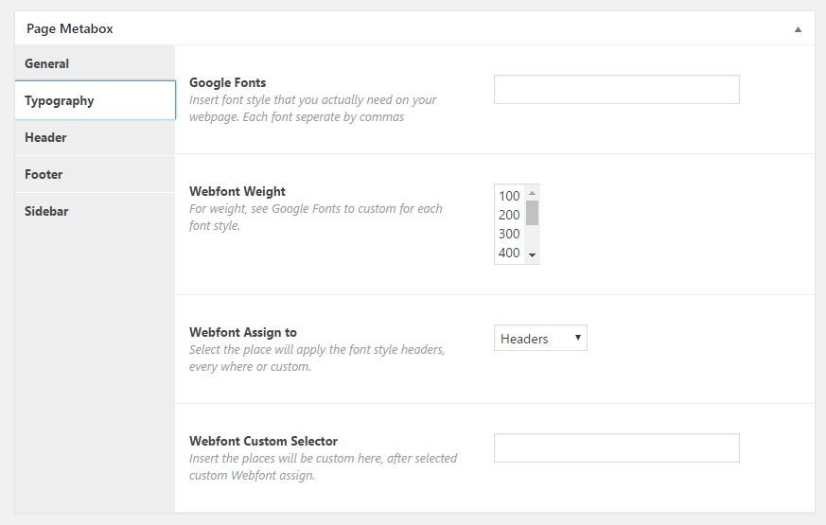Click the weight list scroll up arrow

coord(532,193)
